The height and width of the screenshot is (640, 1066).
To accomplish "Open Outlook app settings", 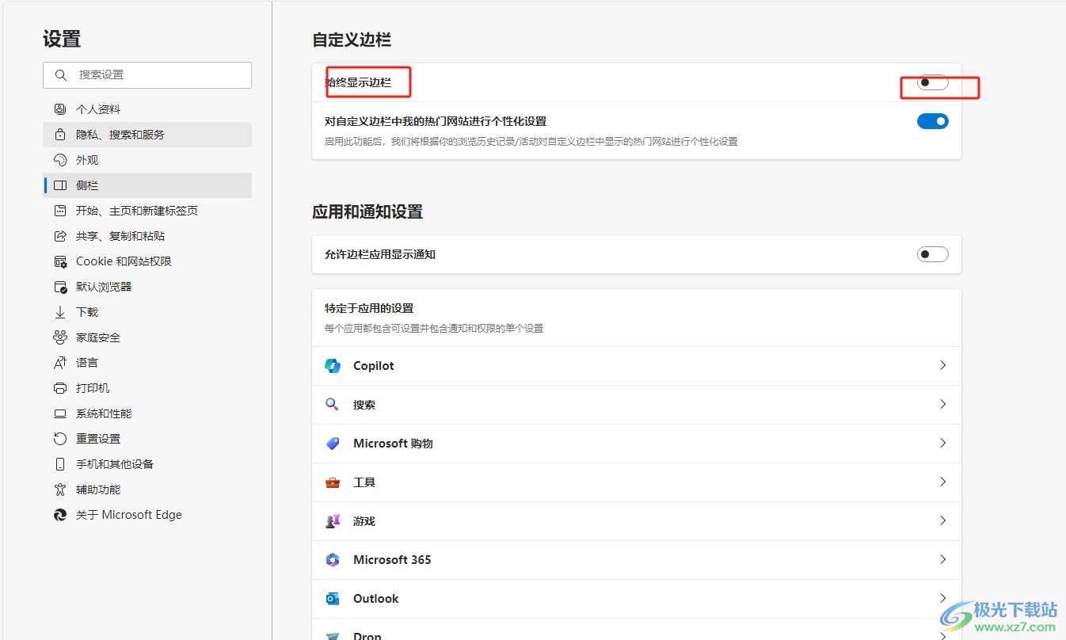I will (x=637, y=599).
